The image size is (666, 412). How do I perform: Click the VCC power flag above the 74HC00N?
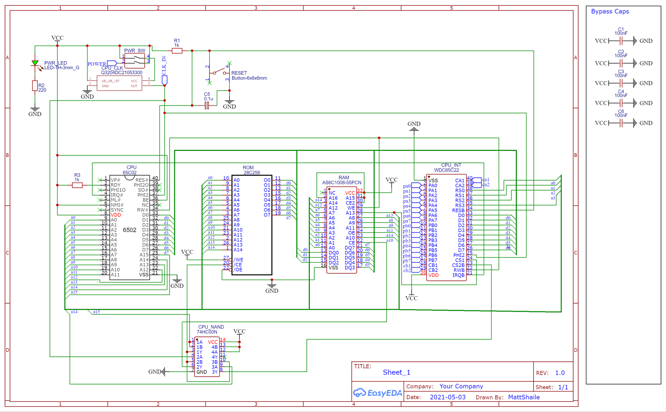[239, 333]
